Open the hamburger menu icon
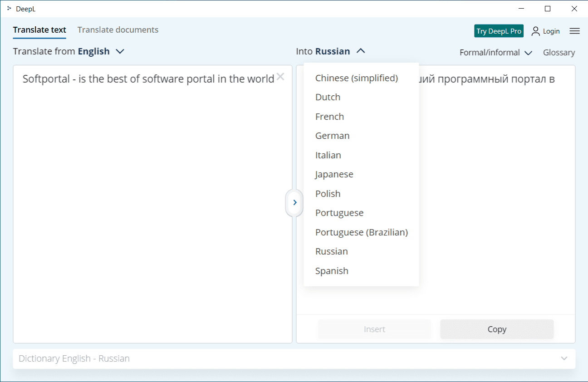The image size is (588, 382). (x=574, y=31)
